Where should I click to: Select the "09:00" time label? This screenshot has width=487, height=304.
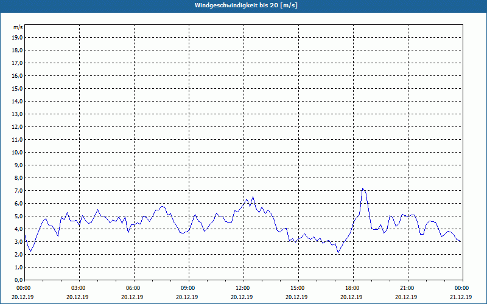click(189, 288)
